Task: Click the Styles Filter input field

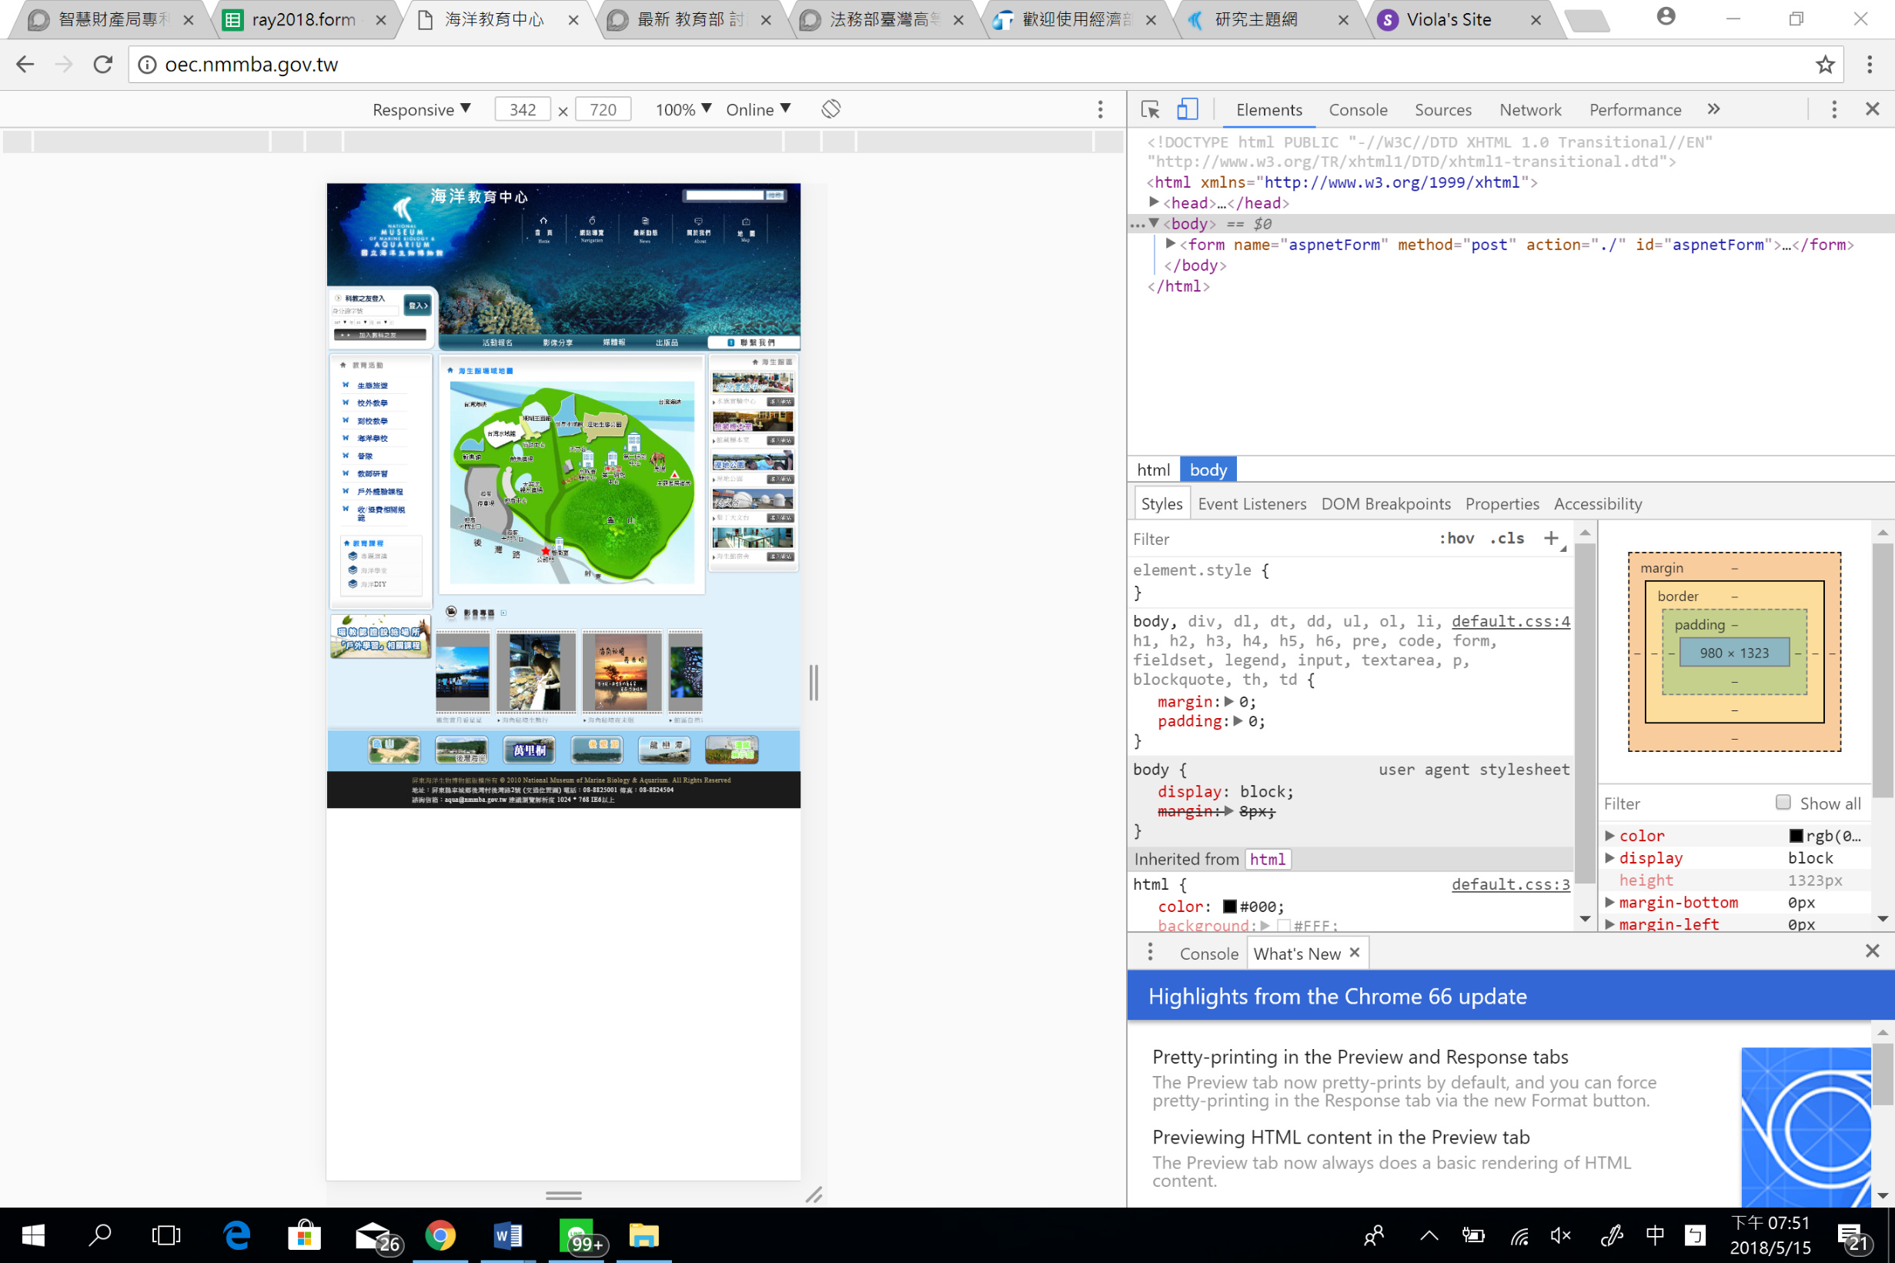Action: [1281, 538]
